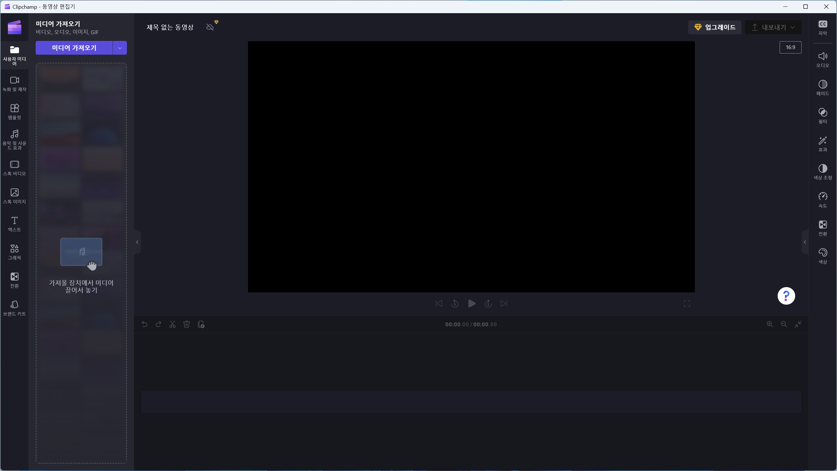837x471 pixels.
Task: Collapse the left media panel
Action: point(137,242)
